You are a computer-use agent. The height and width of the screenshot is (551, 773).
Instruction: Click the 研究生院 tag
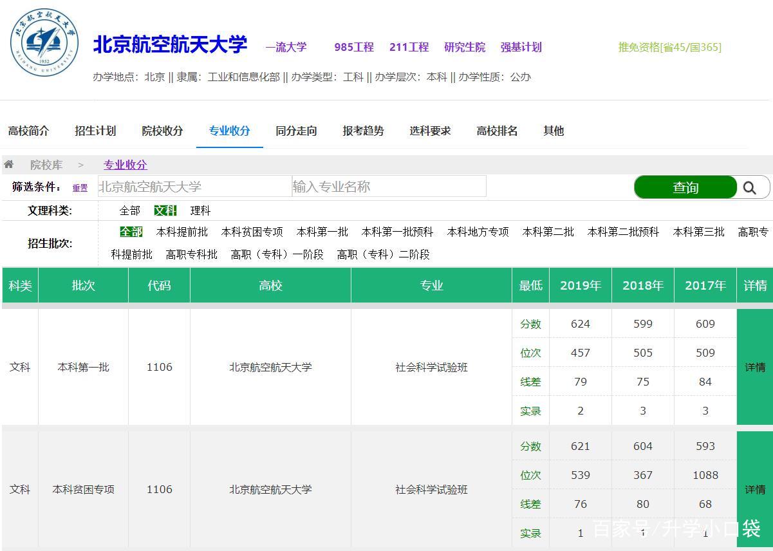coord(465,47)
